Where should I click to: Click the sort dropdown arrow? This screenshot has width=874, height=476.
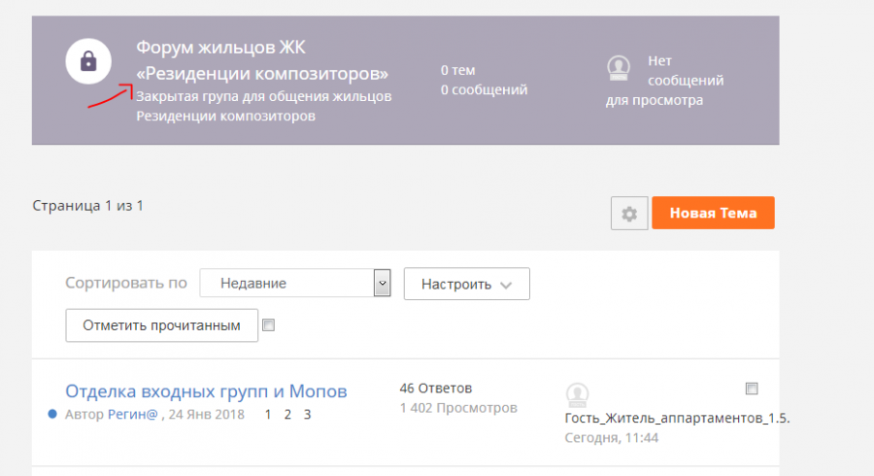click(x=382, y=283)
